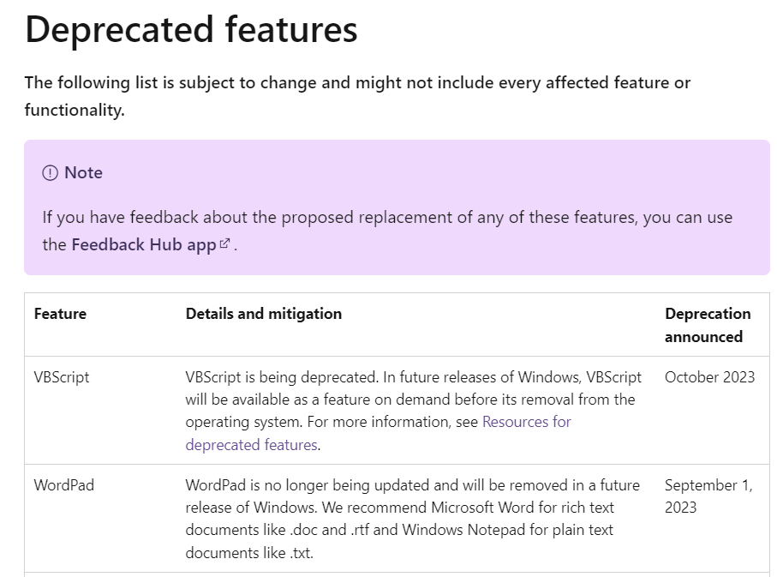This screenshot has width=777, height=577.
Task: Click the Deprecated features page heading
Action: point(191,30)
